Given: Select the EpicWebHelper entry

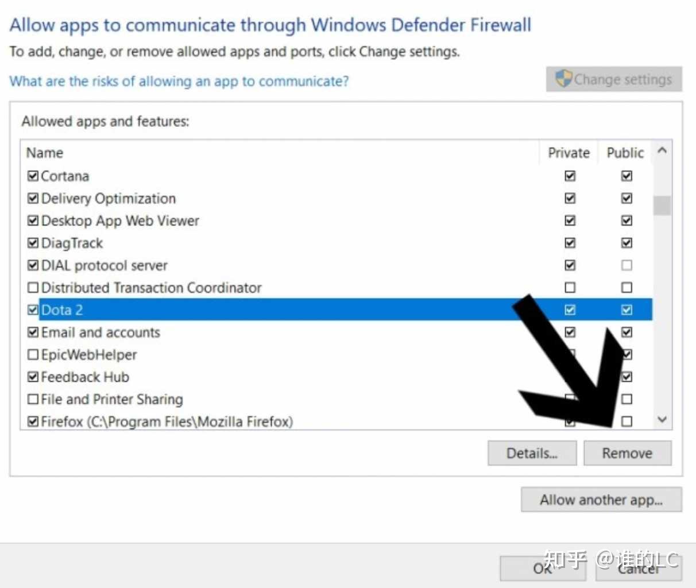Looking at the screenshot, I should [89, 354].
